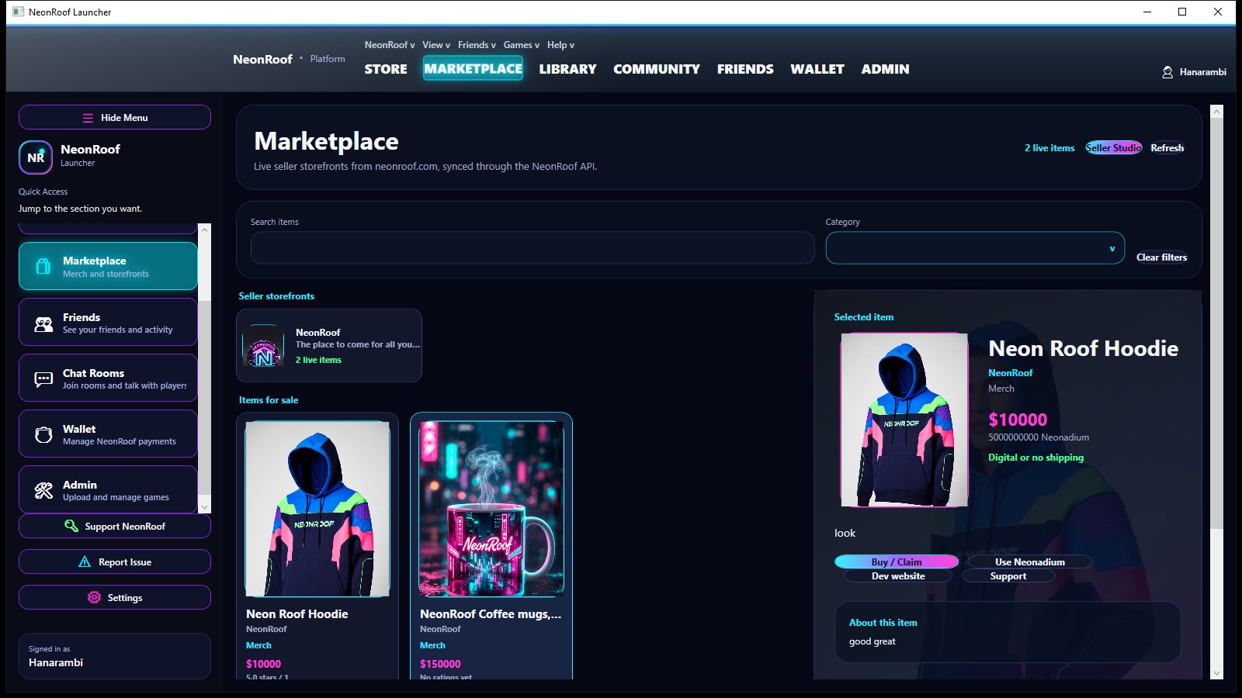Click the Admin tools icon in sidebar

point(43,490)
